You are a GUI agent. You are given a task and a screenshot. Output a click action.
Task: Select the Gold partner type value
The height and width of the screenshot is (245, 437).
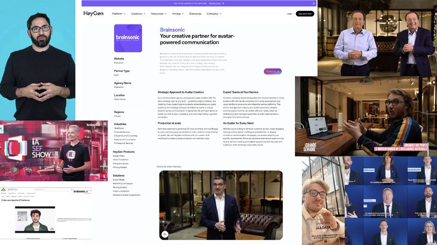[116, 75]
